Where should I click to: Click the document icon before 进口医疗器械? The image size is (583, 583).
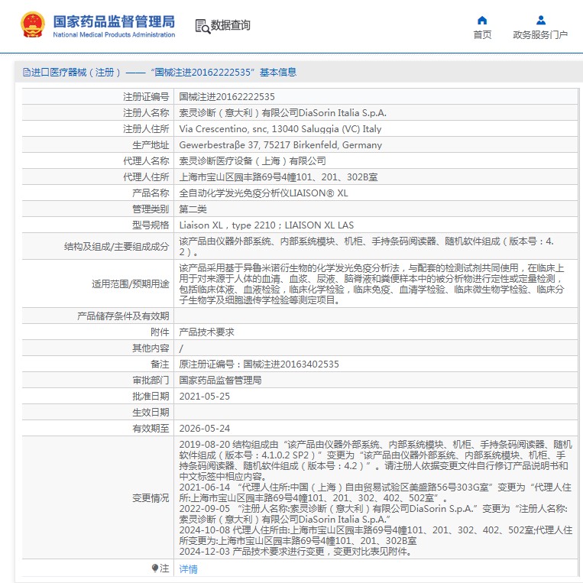(26, 72)
